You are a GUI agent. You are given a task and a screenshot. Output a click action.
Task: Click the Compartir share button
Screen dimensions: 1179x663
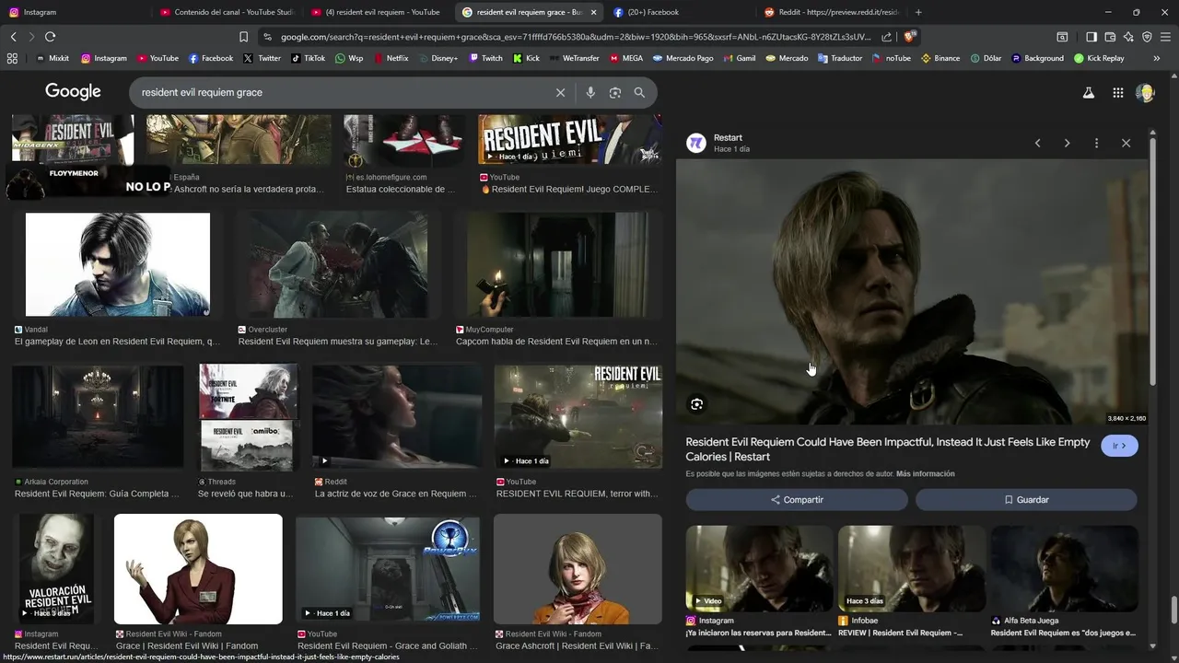click(x=797, y=500)
